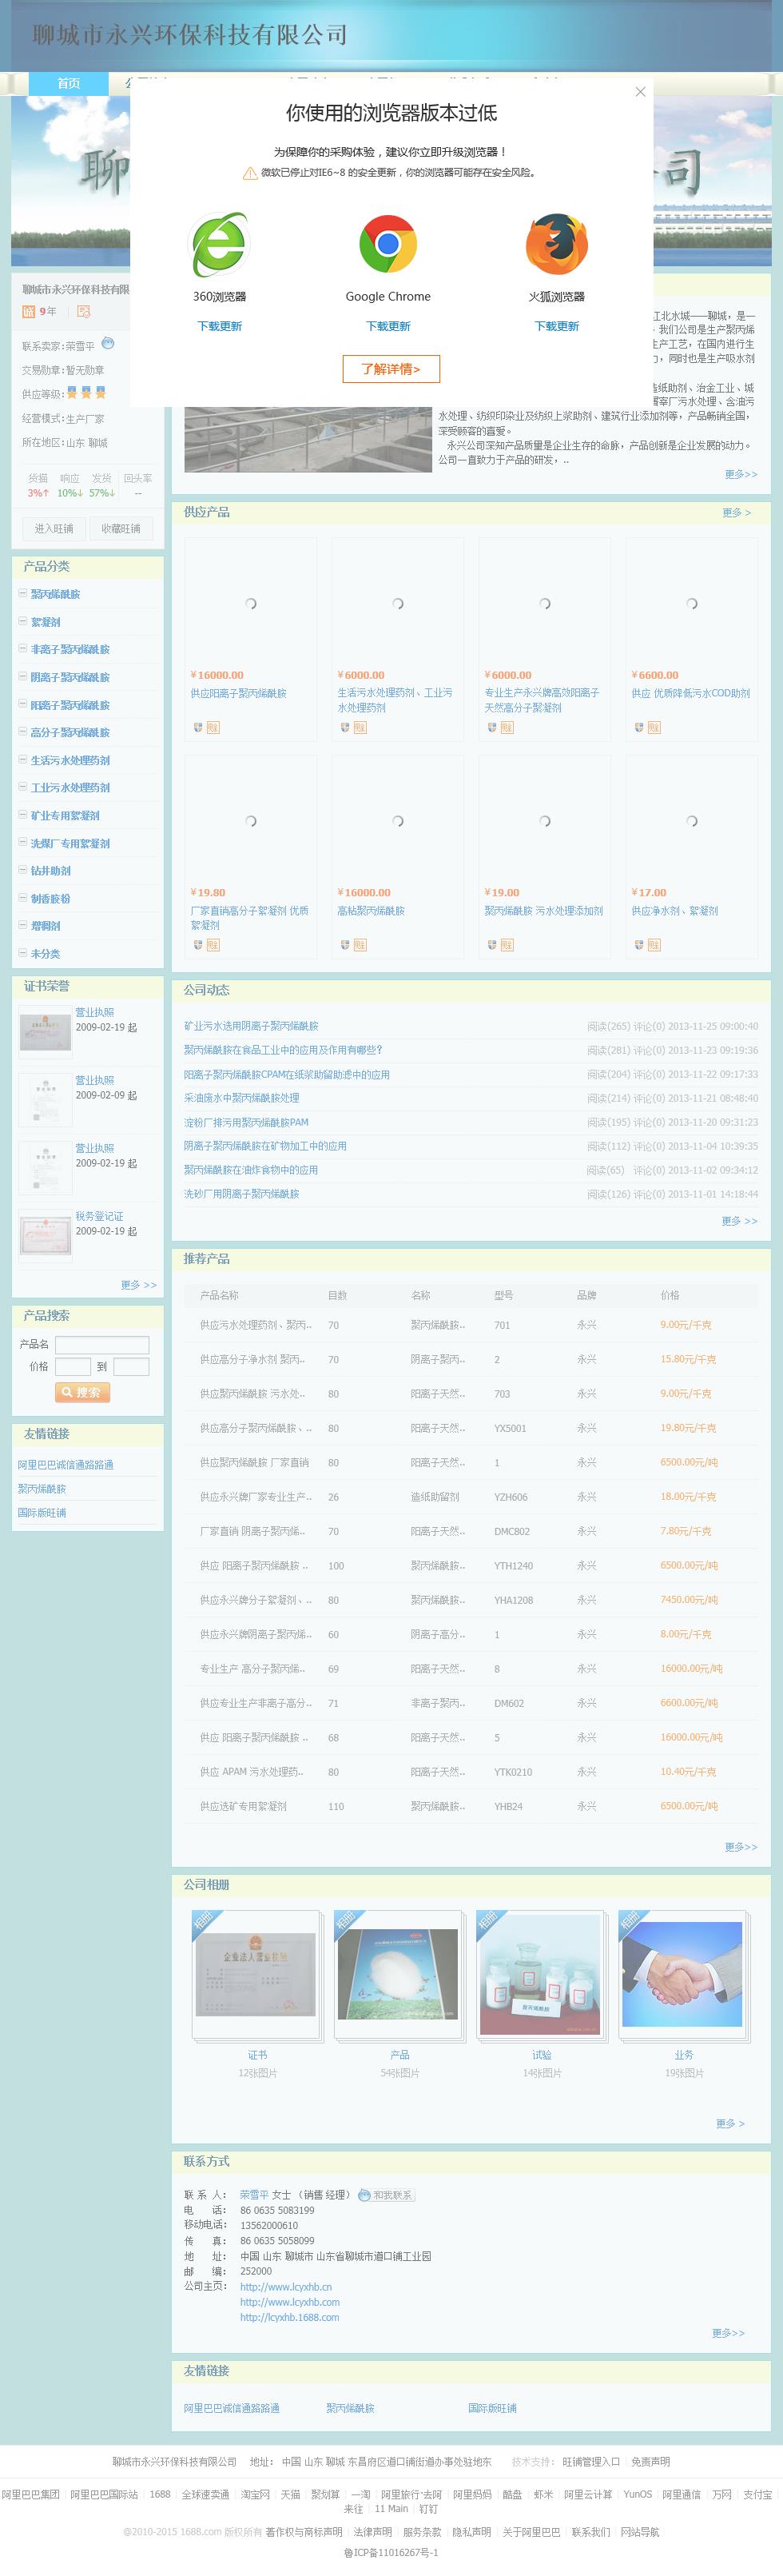Viewport: 783px width, 2576px height.
Task: Click shield icon under ¥17.00 product
Action: coord(638,944)
